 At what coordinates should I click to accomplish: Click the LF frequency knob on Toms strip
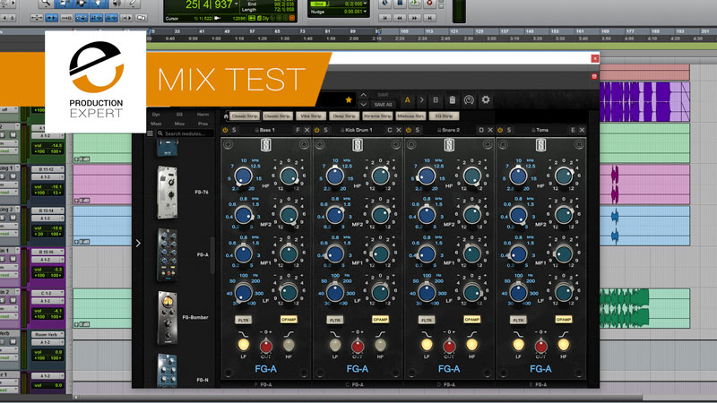[518, 293]
